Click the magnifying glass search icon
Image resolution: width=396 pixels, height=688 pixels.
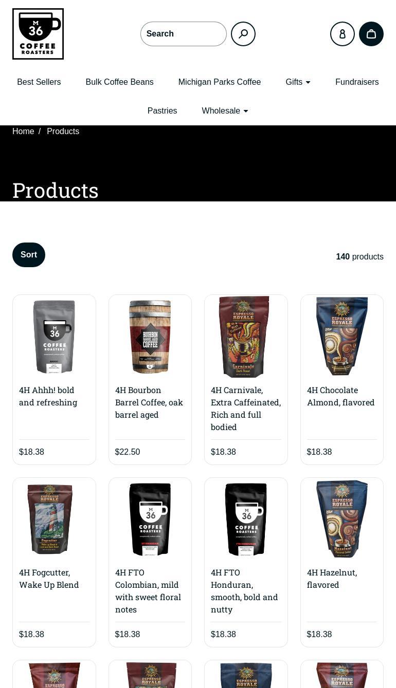click(x=243, y=34)
